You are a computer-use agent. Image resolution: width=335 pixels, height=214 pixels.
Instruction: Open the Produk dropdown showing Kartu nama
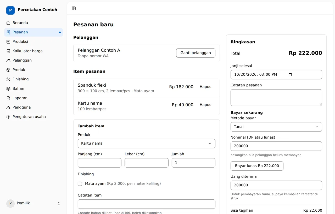[x=147, y=144]
